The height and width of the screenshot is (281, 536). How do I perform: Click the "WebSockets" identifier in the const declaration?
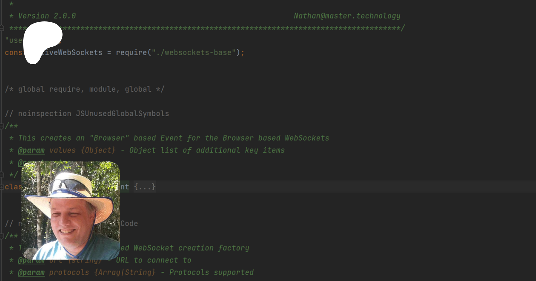[x=80, y=53]
